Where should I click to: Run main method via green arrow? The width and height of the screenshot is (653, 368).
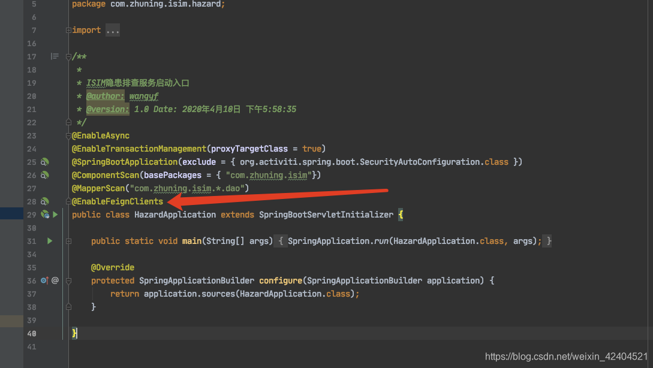click(50, 241)
